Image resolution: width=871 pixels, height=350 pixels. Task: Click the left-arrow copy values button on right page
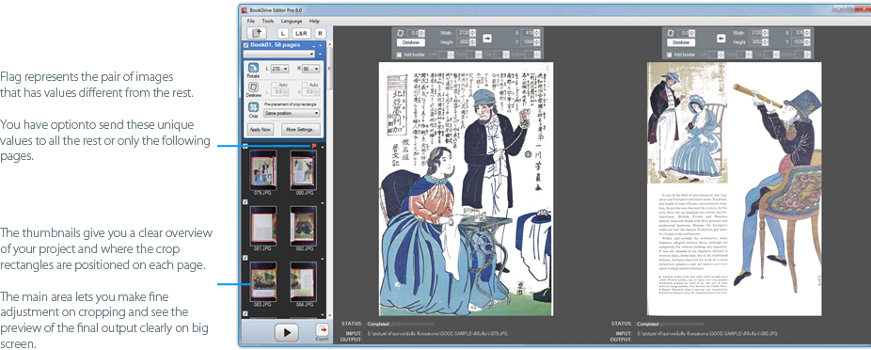721,39
